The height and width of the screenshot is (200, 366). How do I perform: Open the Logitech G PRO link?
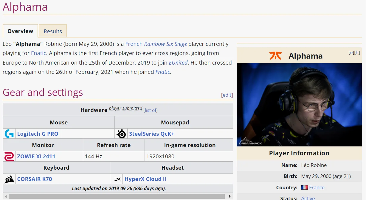pyautogui.click(x=38, y=134)
